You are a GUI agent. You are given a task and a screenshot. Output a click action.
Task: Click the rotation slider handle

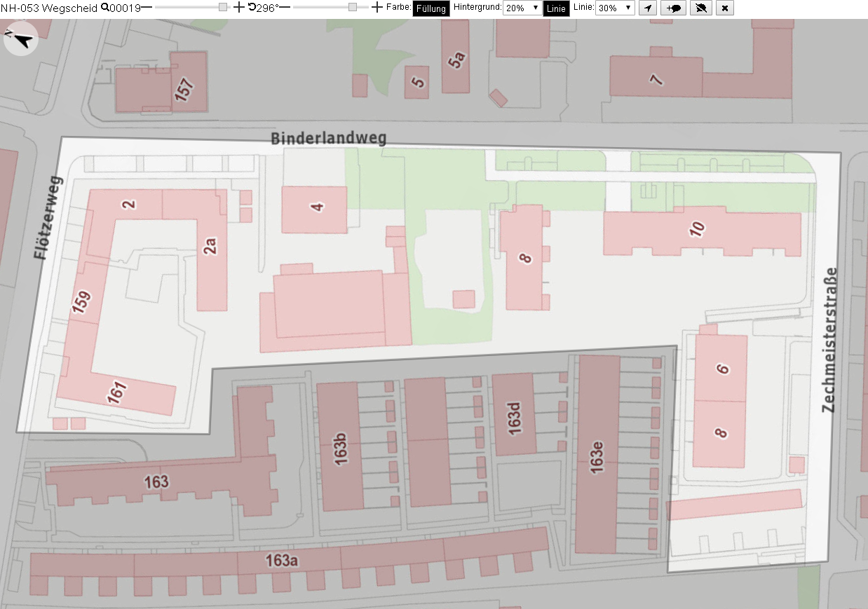click(353, 8)
